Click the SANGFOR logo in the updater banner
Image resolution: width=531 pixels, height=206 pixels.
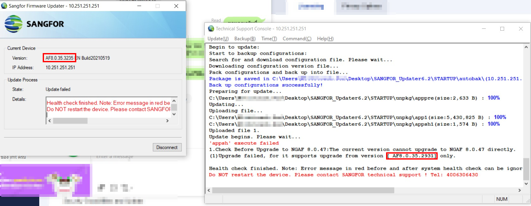tap(34, 24)
